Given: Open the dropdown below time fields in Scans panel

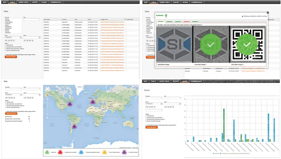Looking at the screenshot, I should [x=154, y=110].
